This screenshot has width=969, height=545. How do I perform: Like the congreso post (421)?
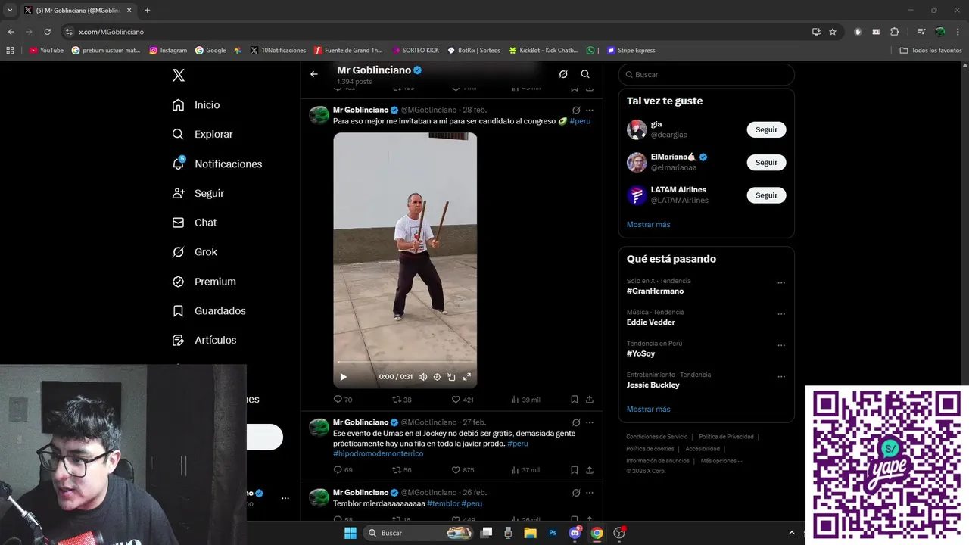point(463,400)
